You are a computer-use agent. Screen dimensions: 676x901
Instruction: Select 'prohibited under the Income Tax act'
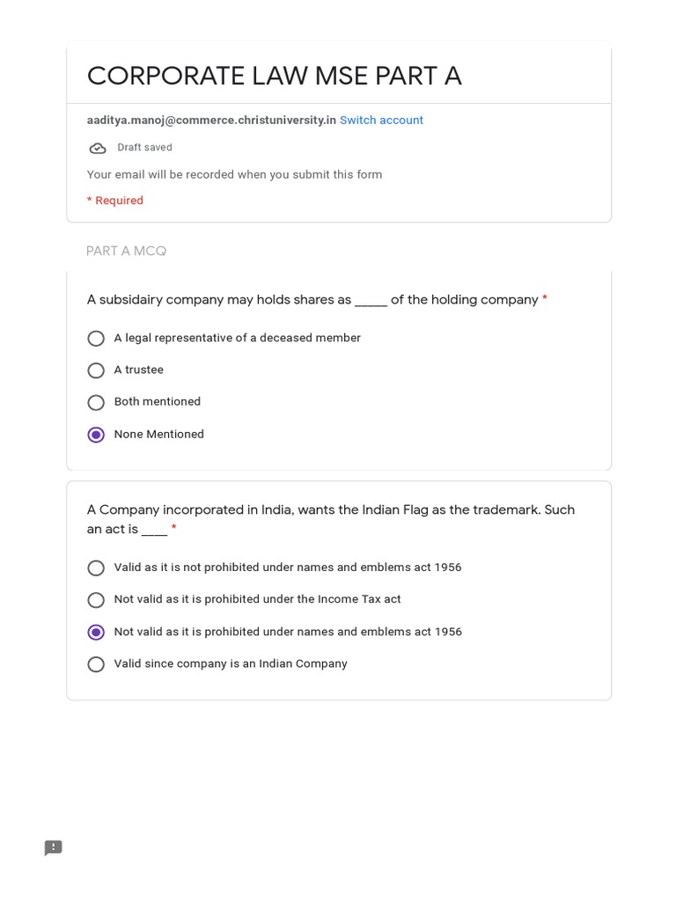point(96,600)
